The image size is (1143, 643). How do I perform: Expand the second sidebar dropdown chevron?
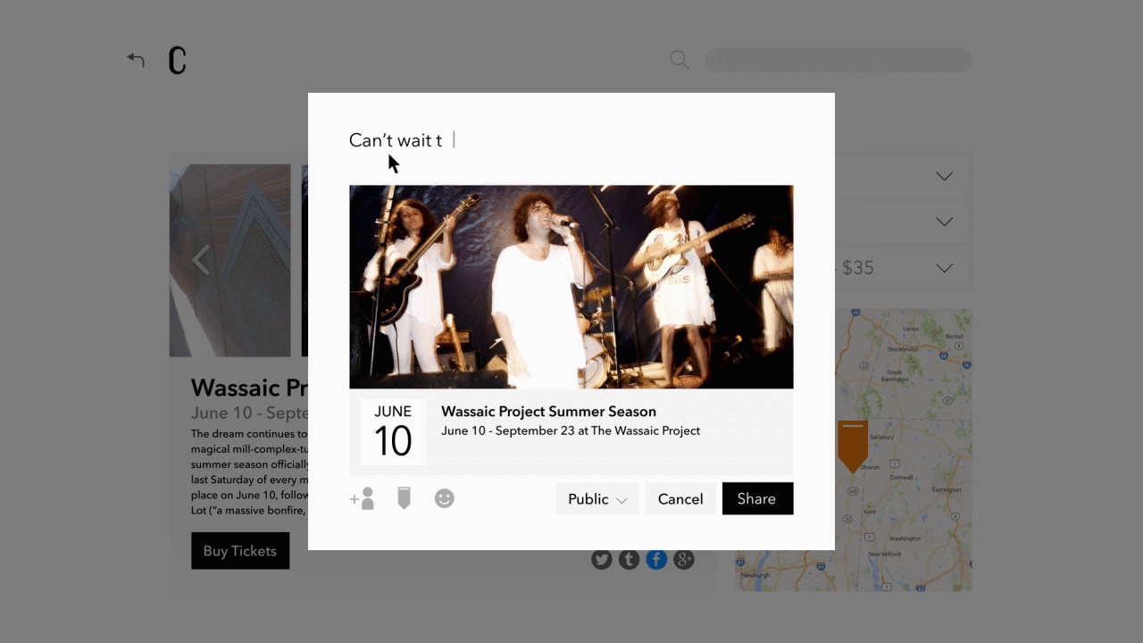coord(944,221)
